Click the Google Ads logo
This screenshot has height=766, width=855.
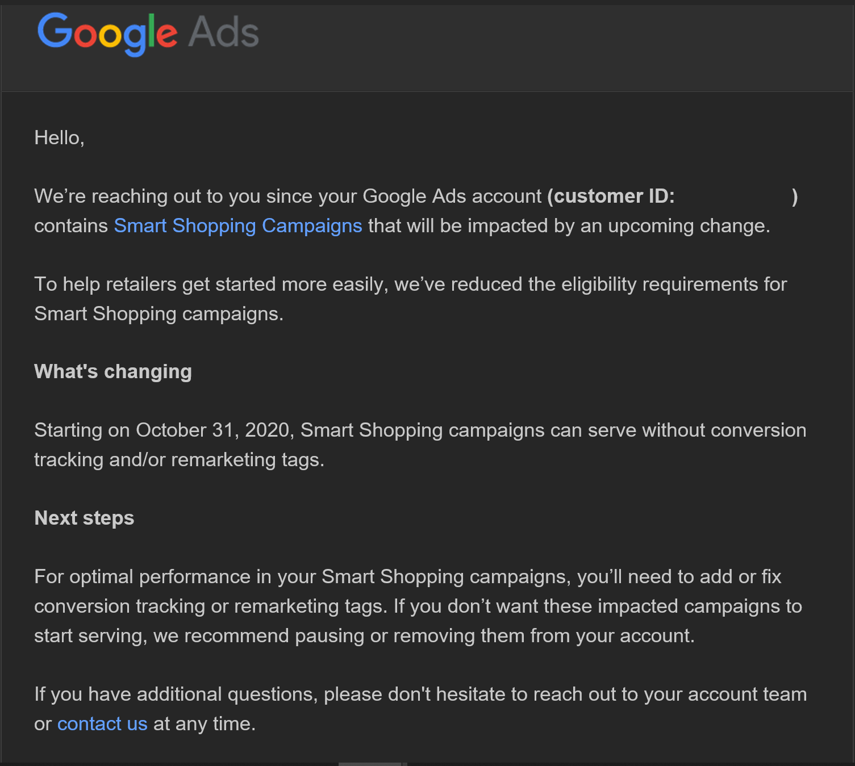click(148, 34)
